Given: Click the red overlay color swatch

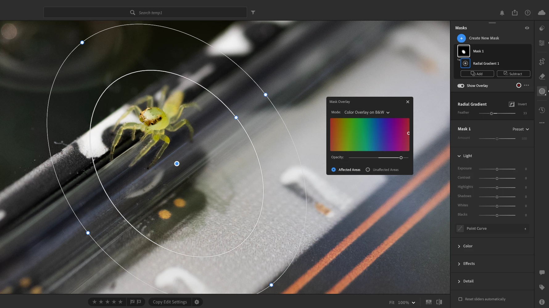Looking at the screenshot, I should tap(519, 85).
